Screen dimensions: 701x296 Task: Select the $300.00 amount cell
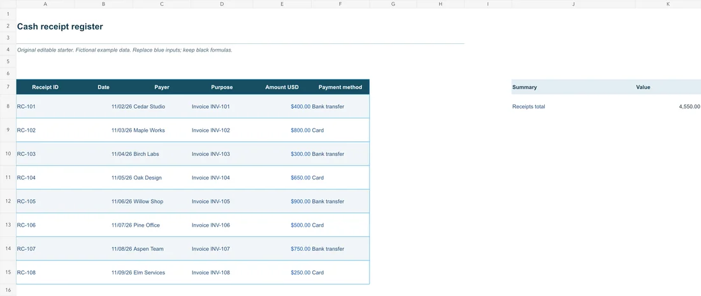[282, 154]
